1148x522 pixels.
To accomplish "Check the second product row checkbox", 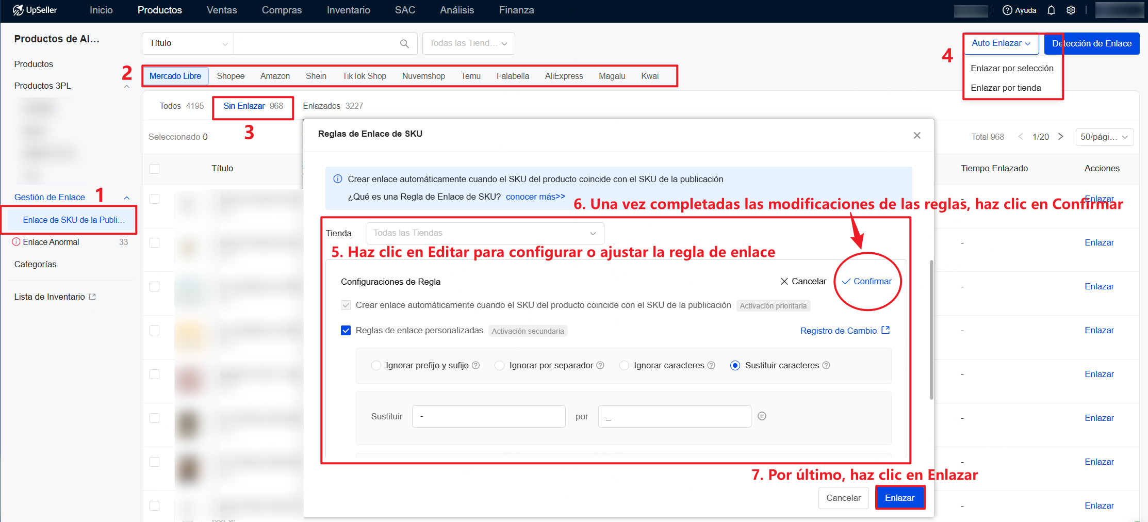I will [154, 242].
